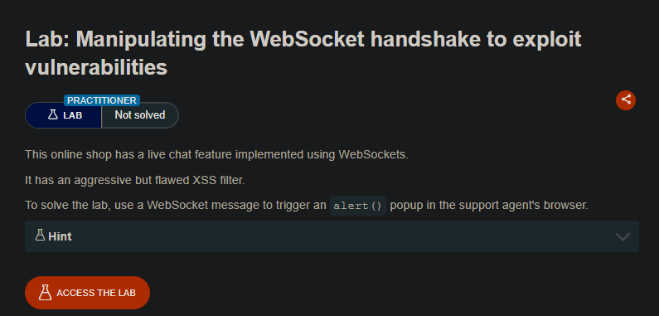
Task: Click the lab title heading's first line
Action: [x=303, y=40]
